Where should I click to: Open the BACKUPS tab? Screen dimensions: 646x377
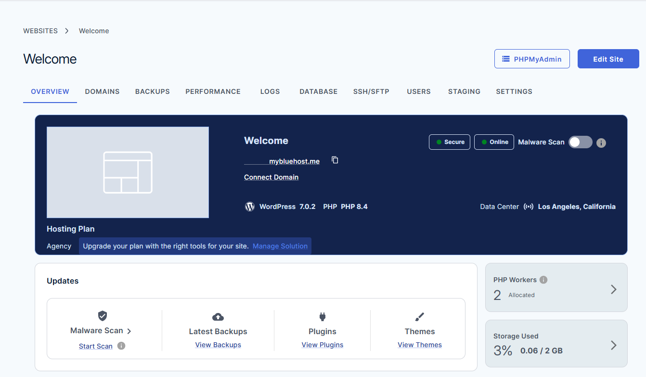153,91
